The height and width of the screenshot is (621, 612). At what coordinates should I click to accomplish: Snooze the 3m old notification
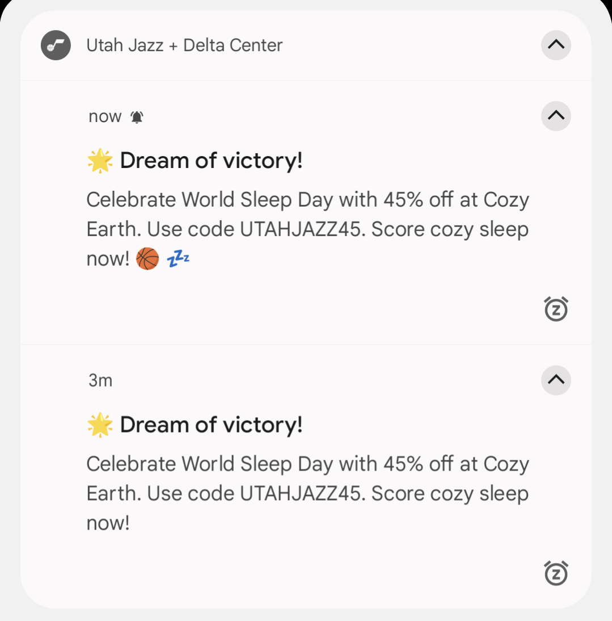pos(556,573)
